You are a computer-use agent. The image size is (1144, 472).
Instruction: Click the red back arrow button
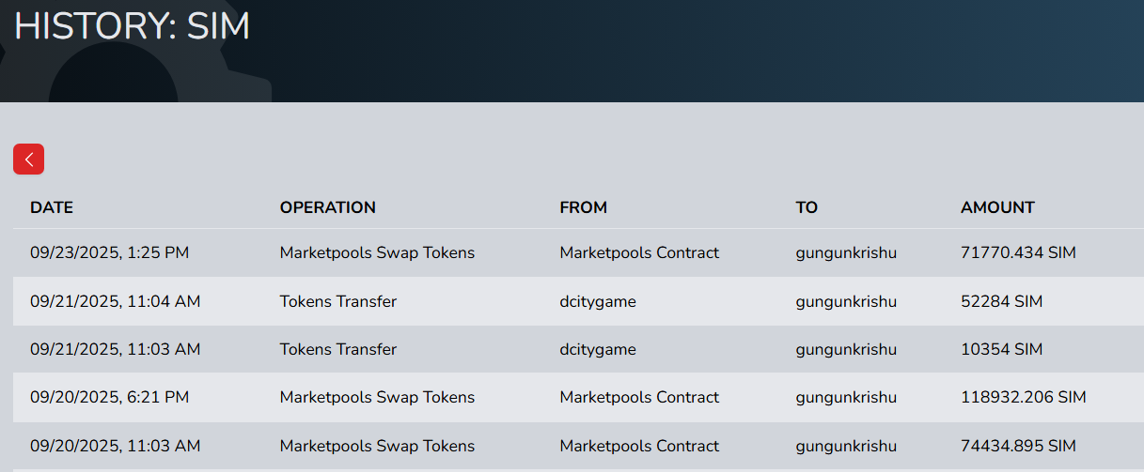pyautogui.click(x=28, y=160)
